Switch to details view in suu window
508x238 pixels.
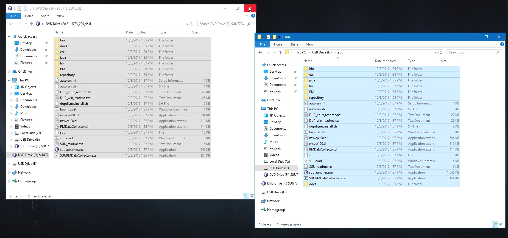tap(495, 225)
